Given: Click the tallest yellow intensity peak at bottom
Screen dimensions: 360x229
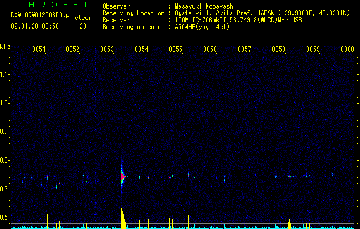Looking at the screenshot, I should coord(123,218).
